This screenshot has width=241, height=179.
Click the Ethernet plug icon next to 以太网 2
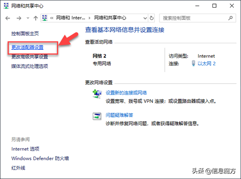pyautogui.click(x=193, y=63)
